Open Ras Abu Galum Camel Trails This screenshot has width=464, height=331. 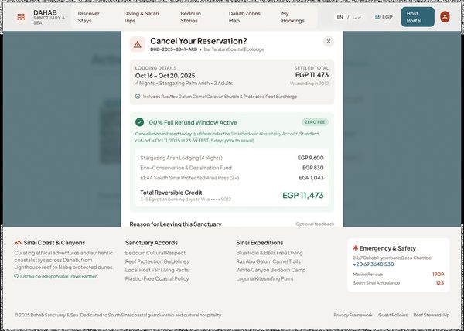[x=268, y=261]
